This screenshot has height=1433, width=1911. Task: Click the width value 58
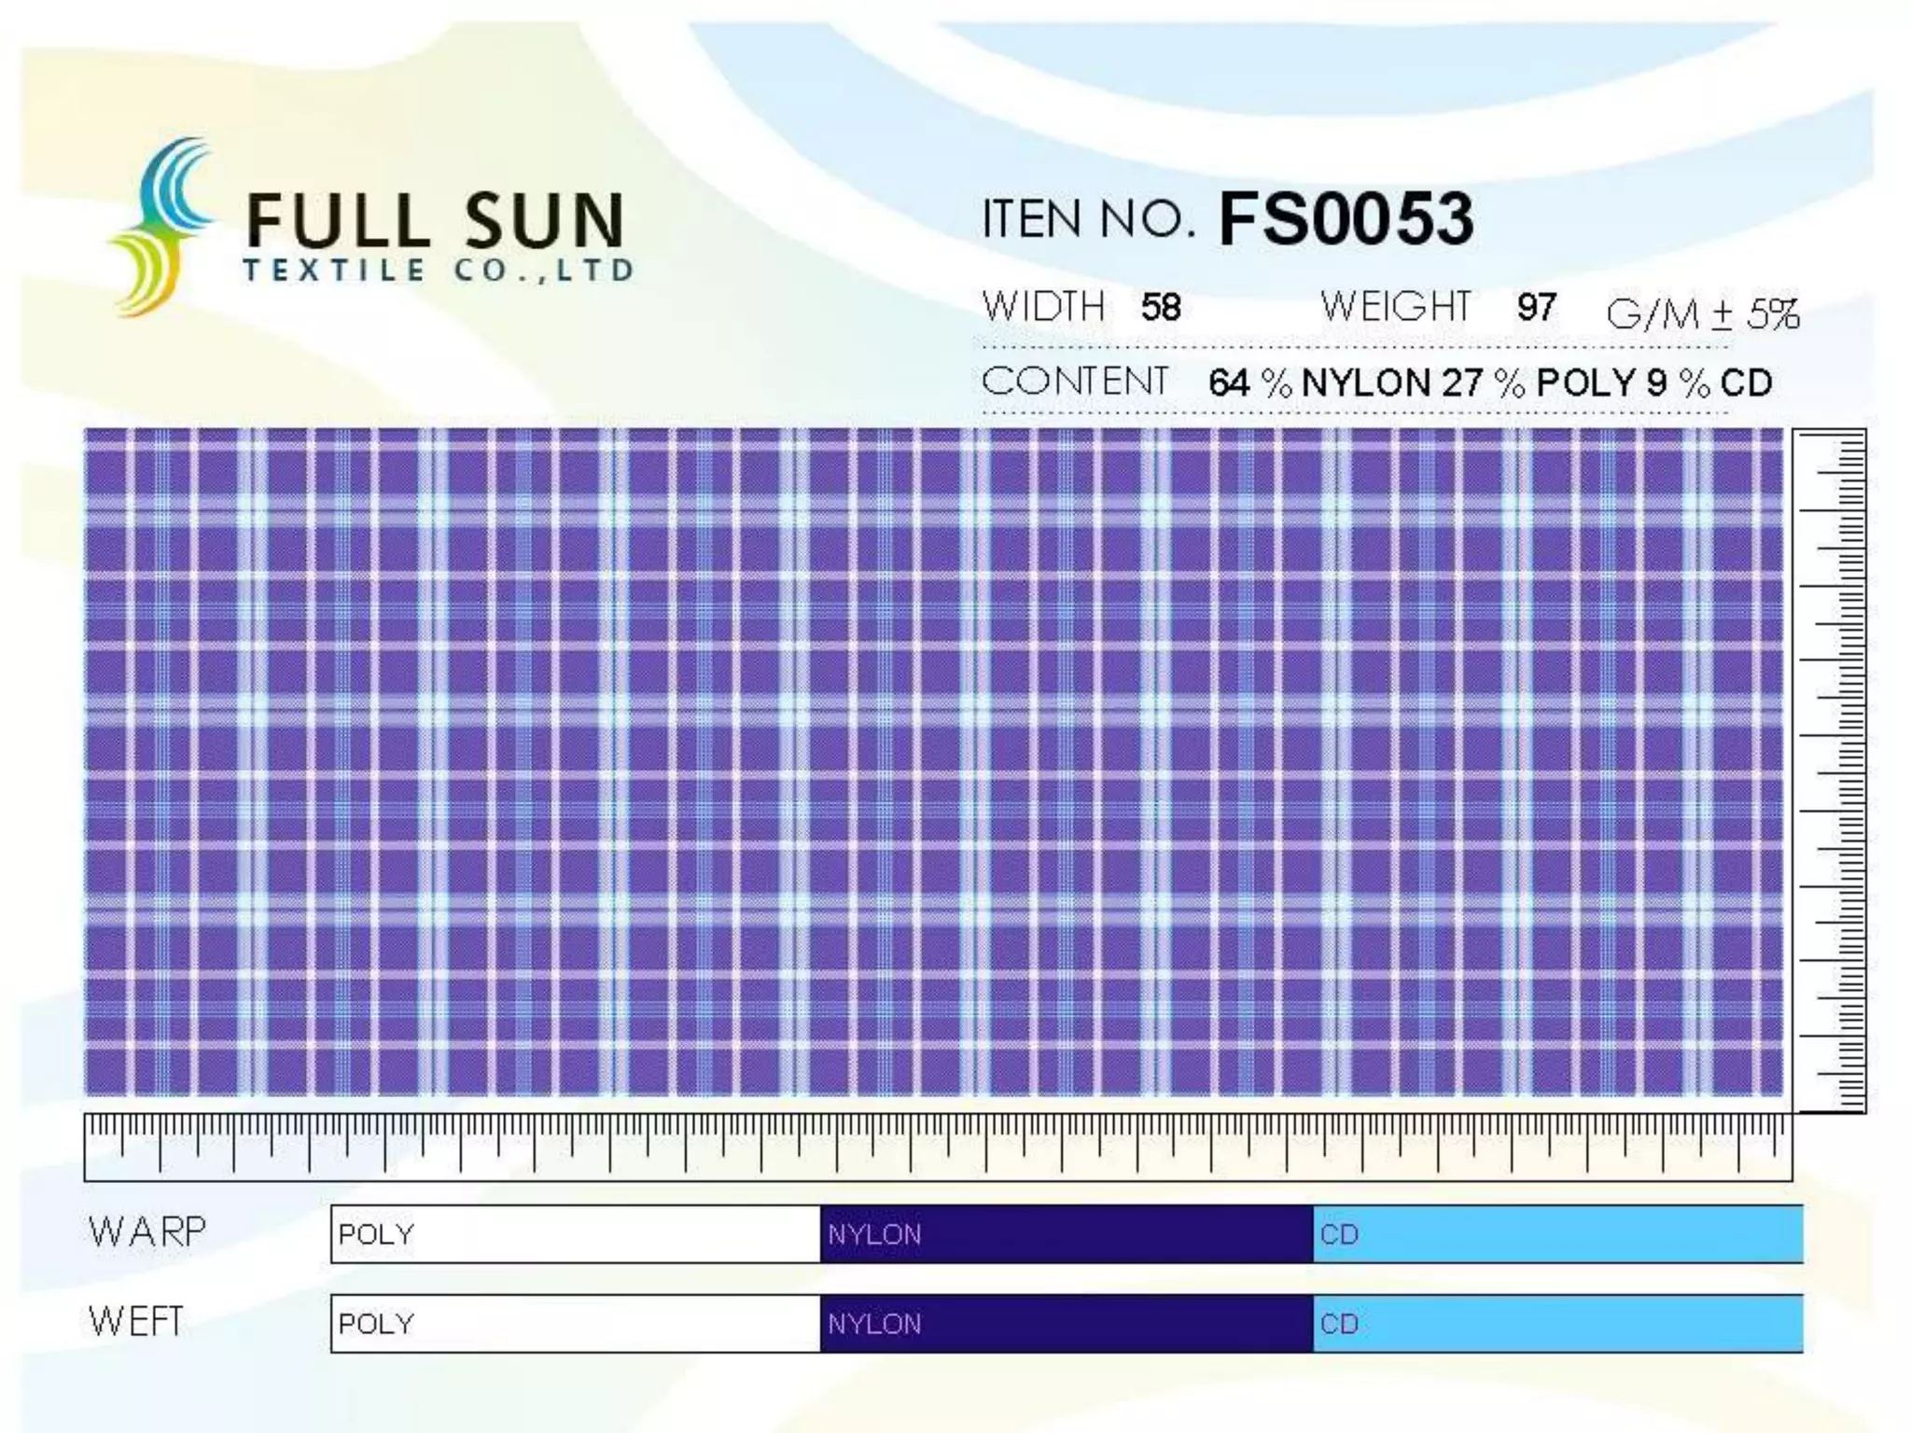click(1161, 308)
